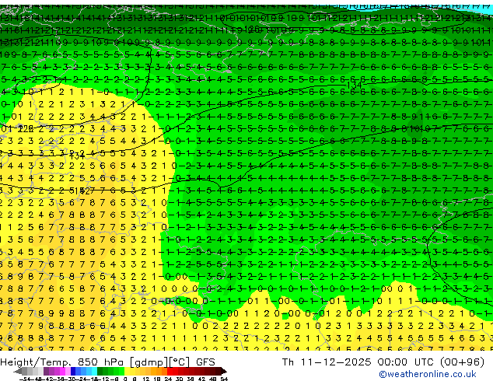
Task: Click the bright red legend swatch above 24
Action: tap(170, 371)
